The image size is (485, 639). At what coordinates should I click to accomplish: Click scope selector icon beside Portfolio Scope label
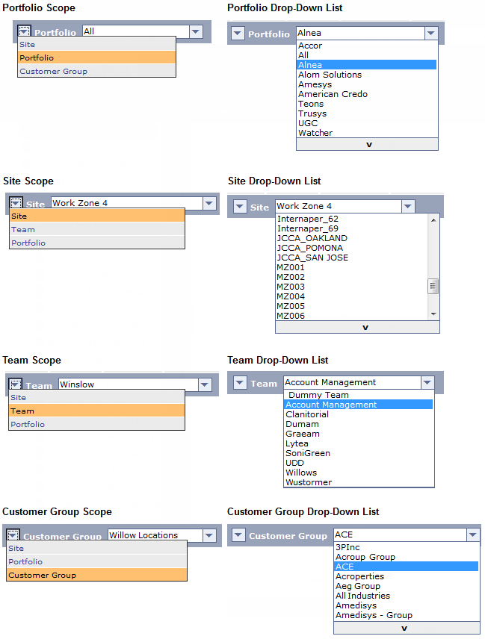point(24,31)
